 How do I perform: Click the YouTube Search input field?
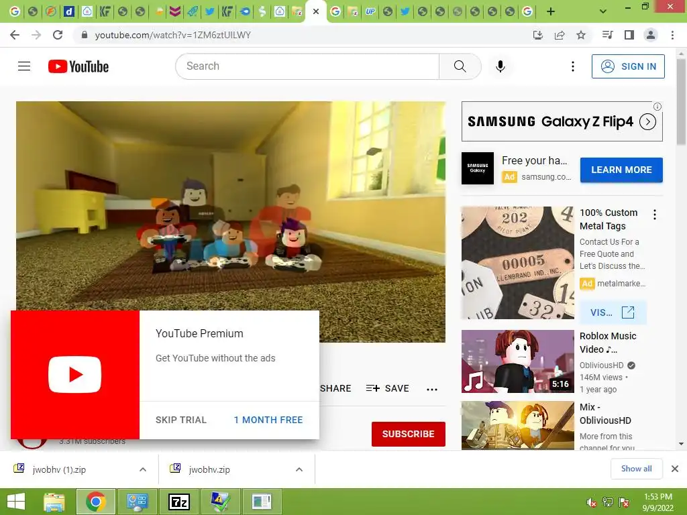[307, 66]
